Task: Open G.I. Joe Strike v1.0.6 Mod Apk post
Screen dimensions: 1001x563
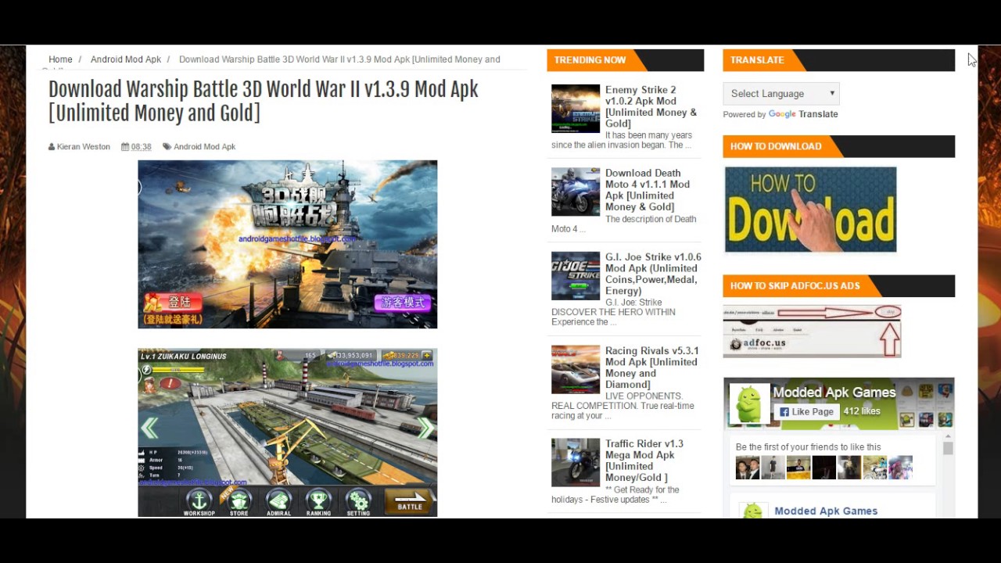Action: coord(653,274)
